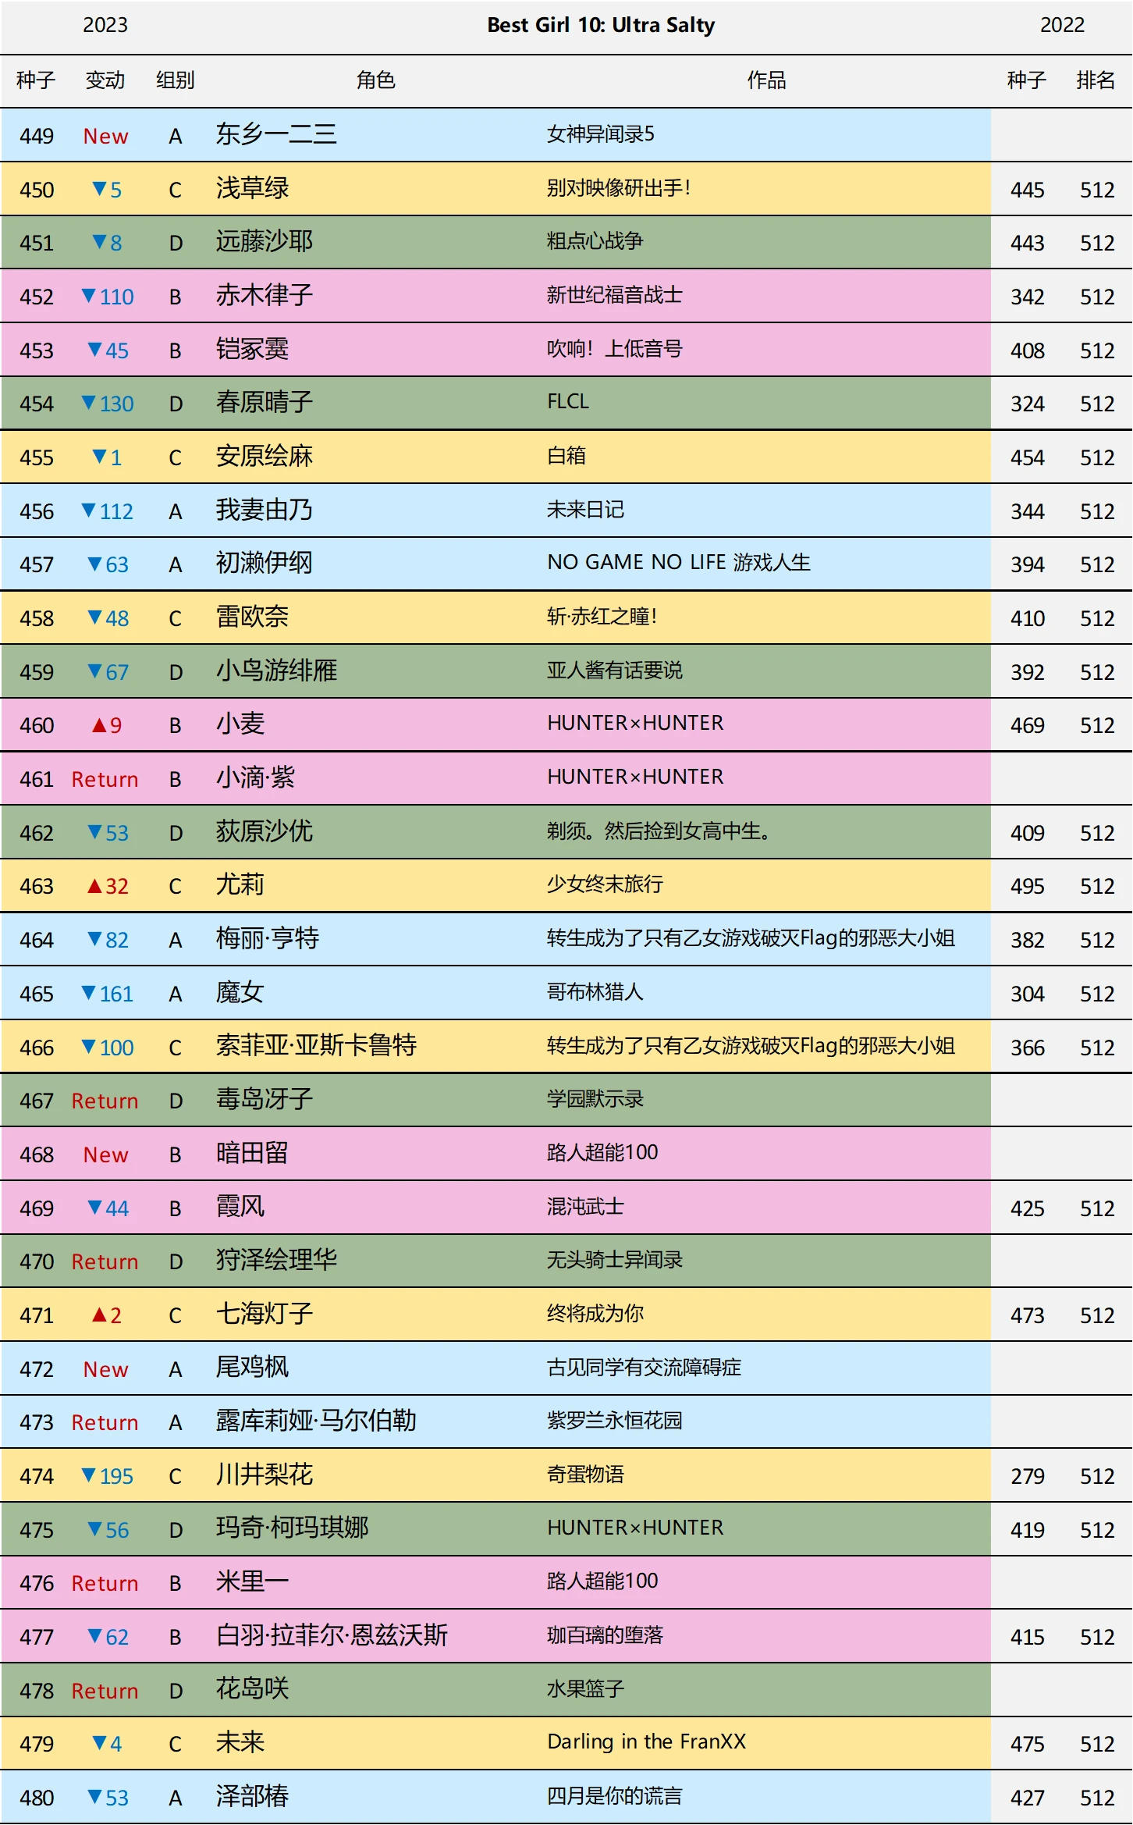Select character name '白羽·拉菲尔·恩兹沃斯'
Viewport: 1133px width, 1825px height.
332,1635
